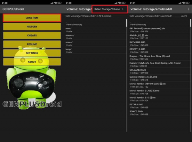Click the folder list scrollbar in middle panel
Image resolution: width=192 pixels, height=142 pixels.
126,23
